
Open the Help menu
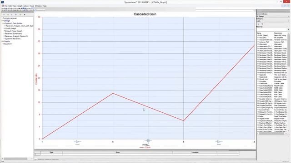point(45,6)
